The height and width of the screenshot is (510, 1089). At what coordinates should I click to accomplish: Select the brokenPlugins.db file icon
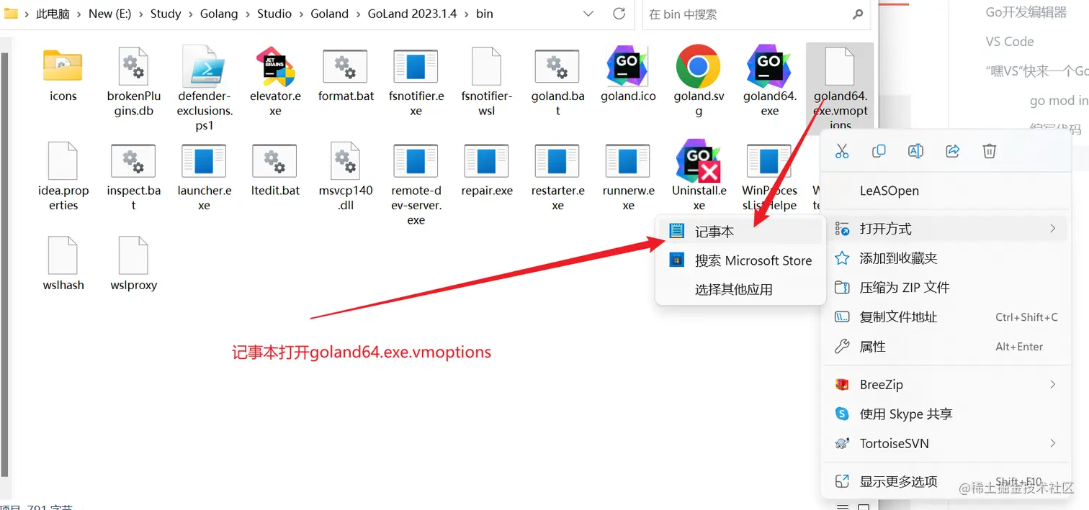point(133,65)
